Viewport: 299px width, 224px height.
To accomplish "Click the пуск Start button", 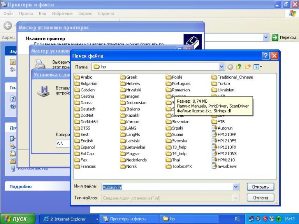I will coord(18,219).
